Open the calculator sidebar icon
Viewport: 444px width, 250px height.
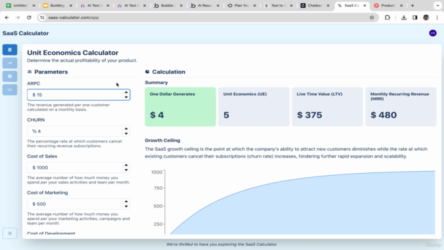(x=10, y=49)
